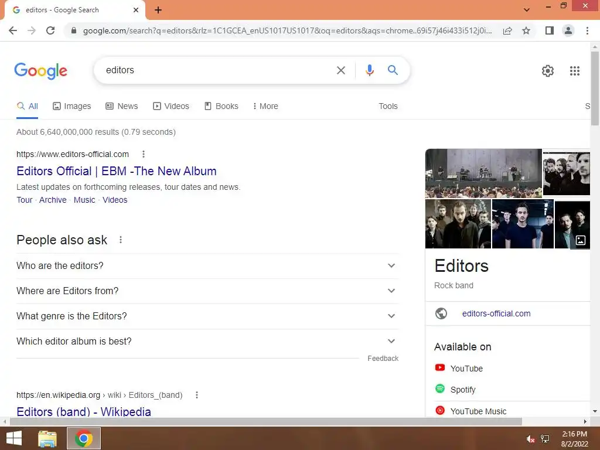Open the Videos sitelink under Editors Official
The width and height of the screenshot is (600, 450).
[115, 200]
